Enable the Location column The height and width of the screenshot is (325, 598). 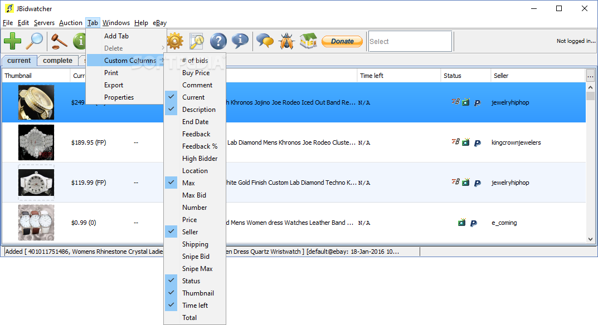195,171
